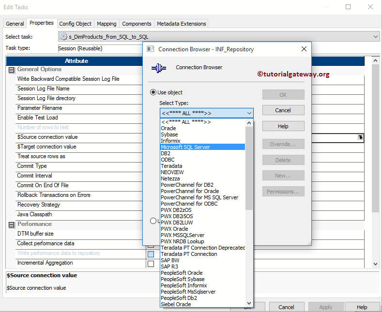382x312 pixels.
Task: Switch to the General tab
Action: tap(15, 24)
